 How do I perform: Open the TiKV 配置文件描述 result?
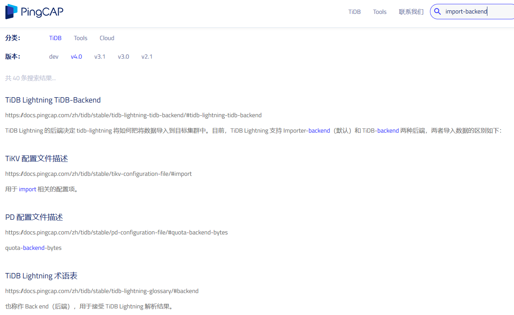tap(37, 158)
